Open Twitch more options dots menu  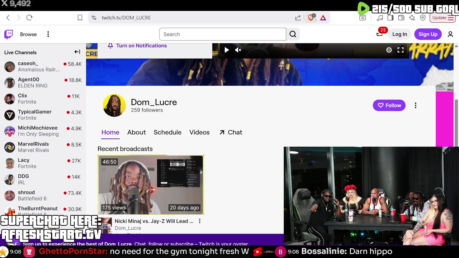coord(48,34)
